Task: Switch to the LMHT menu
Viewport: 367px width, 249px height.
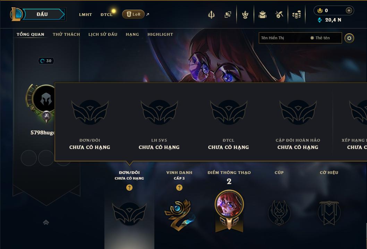Action: (x=85, y=15)
